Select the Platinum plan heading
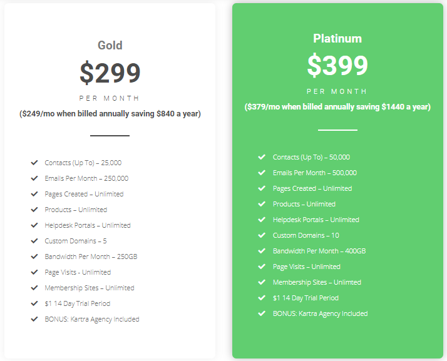This screenshot has width=447, height=361. click(x=337, y=38)
